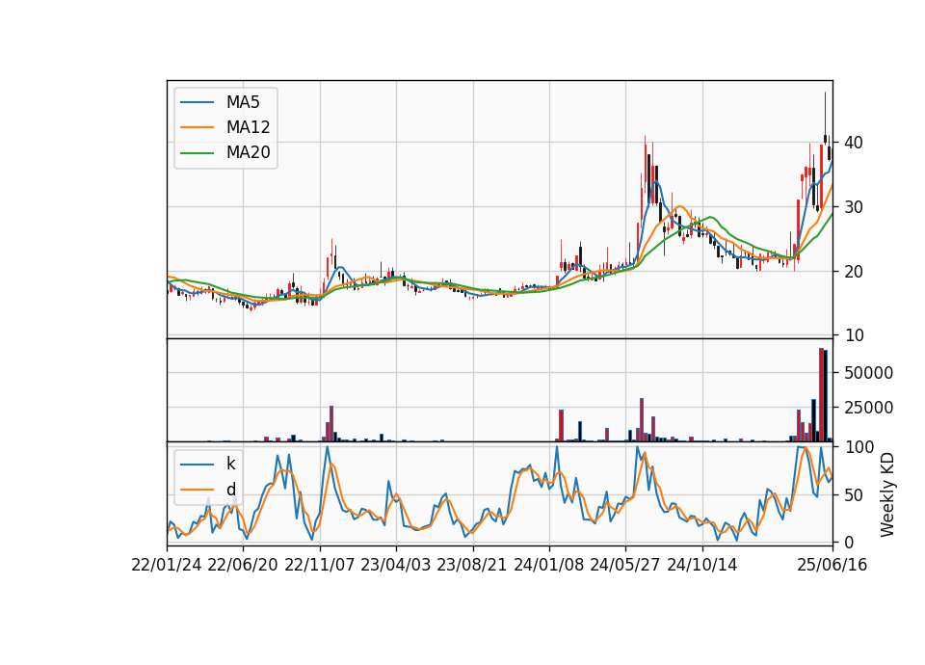Click the green MA20 legend line sample

(197, 153)
